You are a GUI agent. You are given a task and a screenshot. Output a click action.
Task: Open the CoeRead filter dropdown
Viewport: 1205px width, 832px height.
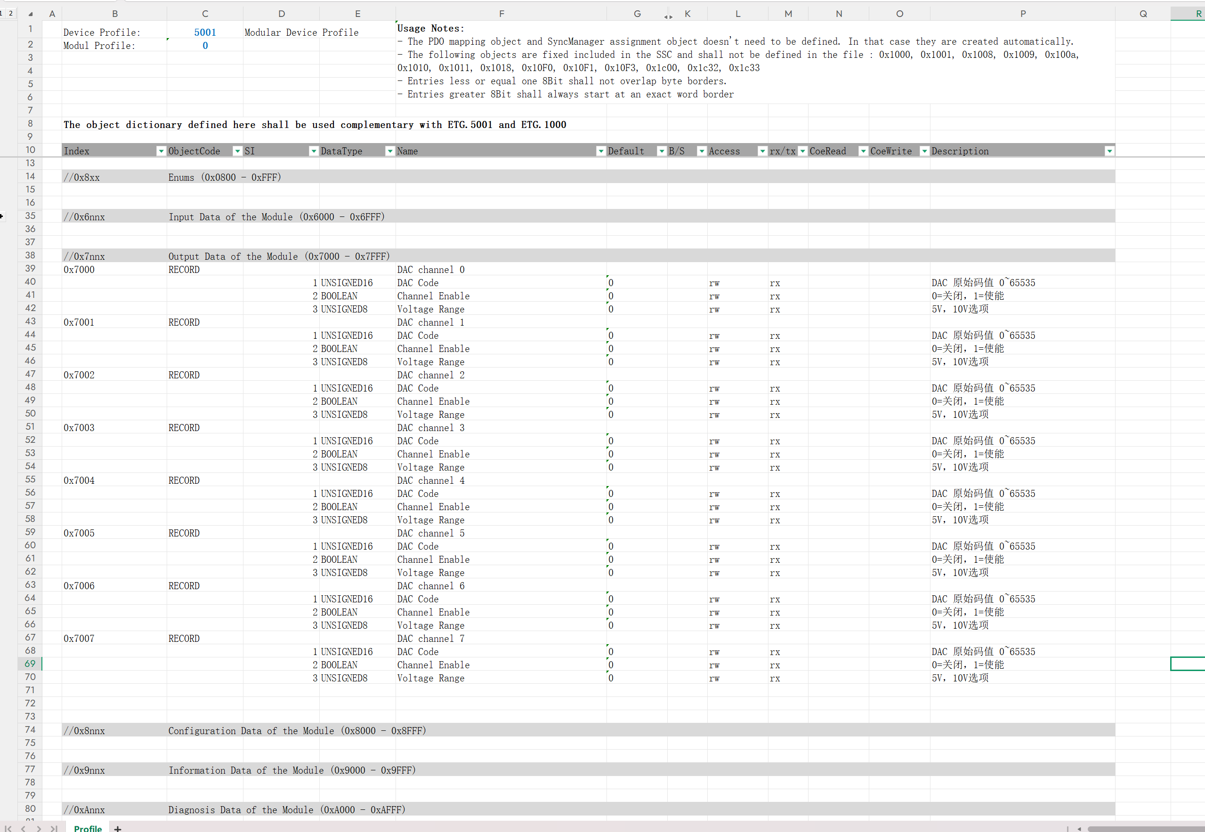[x=863, y=151]
